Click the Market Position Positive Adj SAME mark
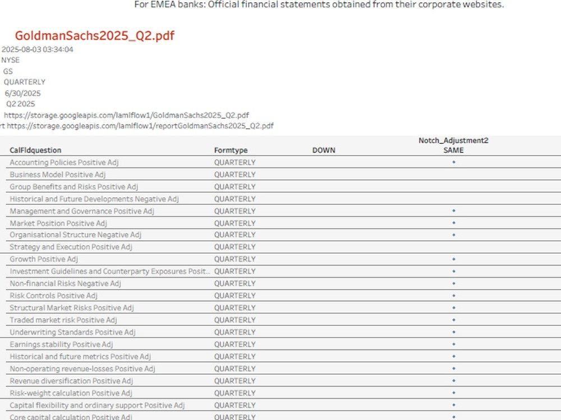The height and width of the screenshot is (420, 561). (454, 223)
